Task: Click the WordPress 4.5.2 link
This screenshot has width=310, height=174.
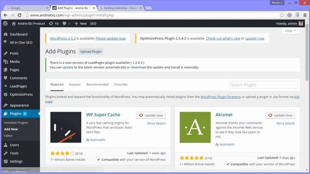Action: (62, 39)
